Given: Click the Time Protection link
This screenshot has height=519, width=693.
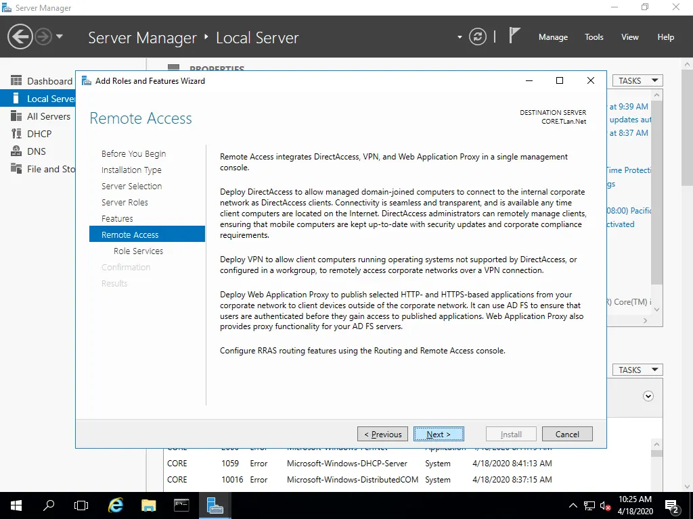Looking at the screenshot, I should pos(629,170).
